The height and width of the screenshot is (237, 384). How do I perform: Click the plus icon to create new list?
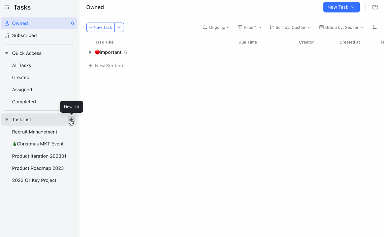coord(71,120)
